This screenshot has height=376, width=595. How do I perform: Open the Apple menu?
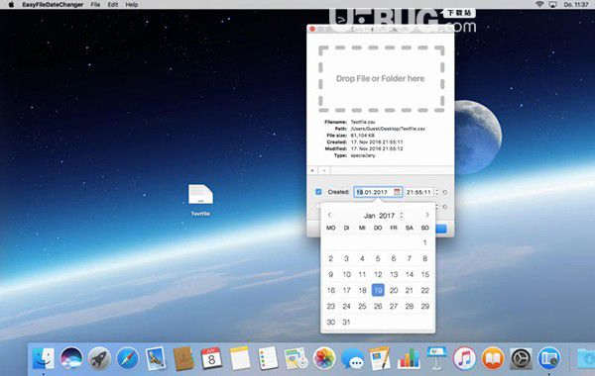pyautogui.click(x=11, y=5)
